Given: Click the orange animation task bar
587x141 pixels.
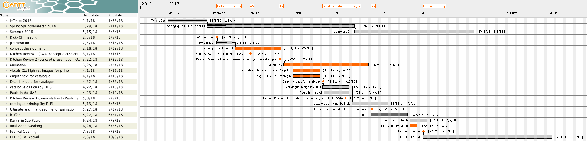Looking at the screenshot, I should 326,65.
